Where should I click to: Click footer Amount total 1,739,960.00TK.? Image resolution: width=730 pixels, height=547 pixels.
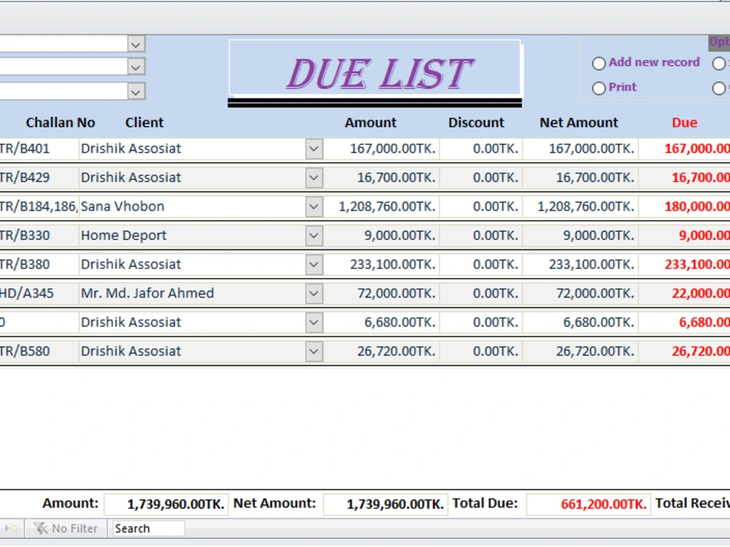point(166,505)
